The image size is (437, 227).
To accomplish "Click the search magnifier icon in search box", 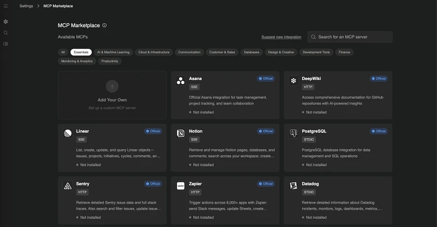I will coord(314,37).
